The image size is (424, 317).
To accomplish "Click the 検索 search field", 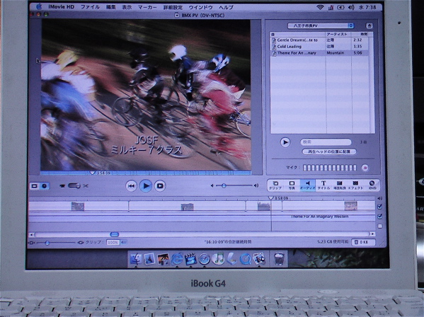I will tap(326, 142).
